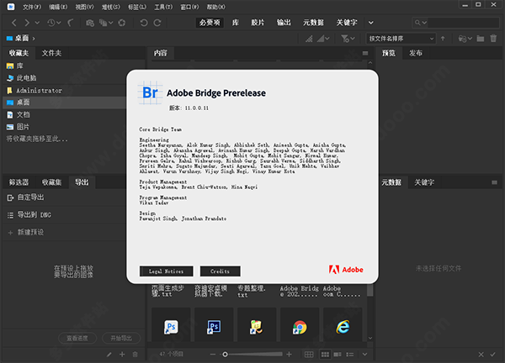Click the Credits button

click(x=220, y=271)
